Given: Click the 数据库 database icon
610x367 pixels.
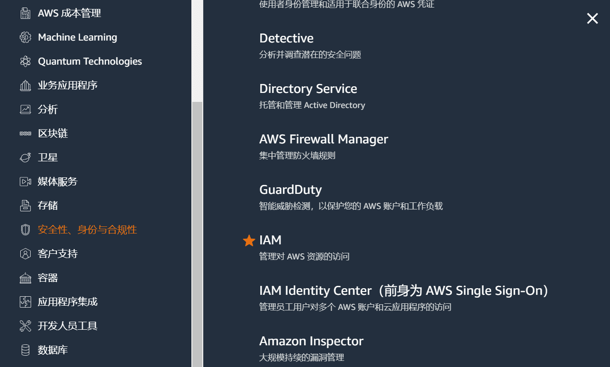Looking at the screenshot, I should coord(25,350).
